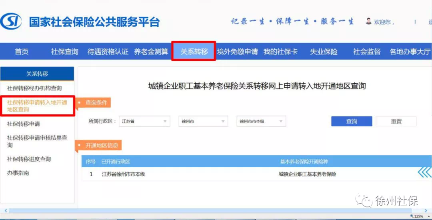
Task: Open 社保转移进度查询 from the sidebar
Action: click(29, 159)
